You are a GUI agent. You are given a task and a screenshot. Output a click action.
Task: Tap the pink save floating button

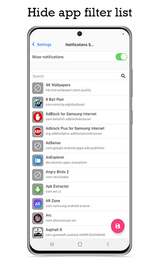click(x=118, y=226)
